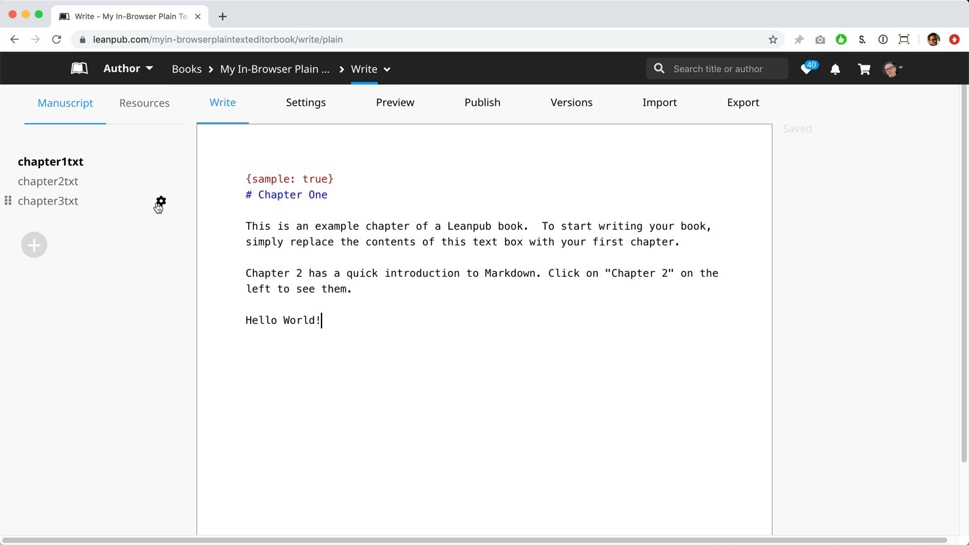Open the shopping cart
This screenshot has width=969, height=545.
[x=864, y=69]
